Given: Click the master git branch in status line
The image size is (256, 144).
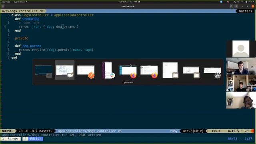Looking at the screenshot, I should coord(46,131).
